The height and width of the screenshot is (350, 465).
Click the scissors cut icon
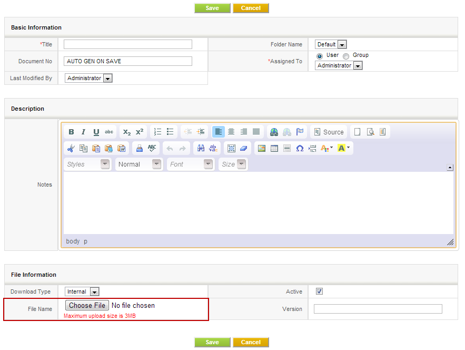pos(71,149)
